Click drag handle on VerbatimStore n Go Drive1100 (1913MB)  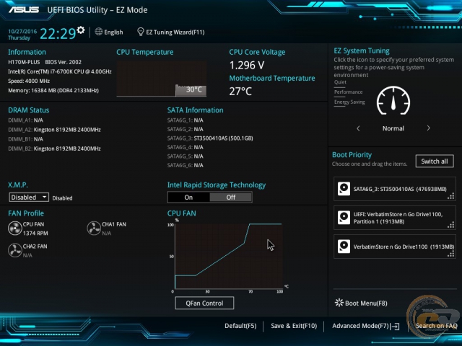tap(450, 254)
